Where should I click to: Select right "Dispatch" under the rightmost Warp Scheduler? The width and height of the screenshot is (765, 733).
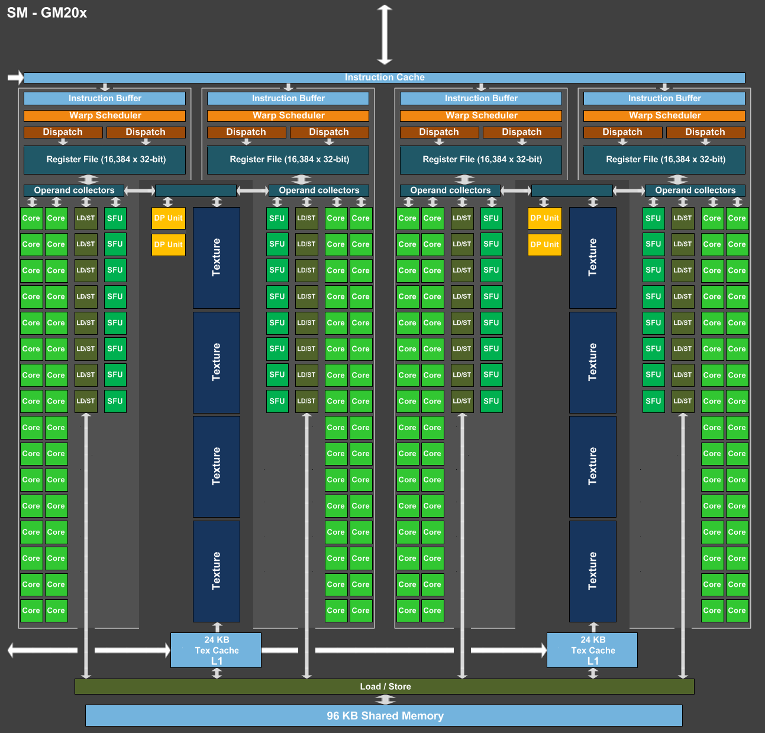click(706, 133)
